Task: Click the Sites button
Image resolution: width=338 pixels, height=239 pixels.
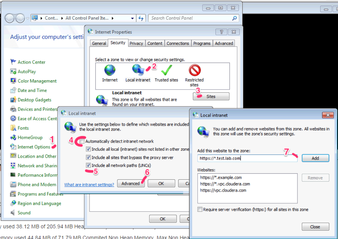Action: pyautogui.click(x=211, y=96)
